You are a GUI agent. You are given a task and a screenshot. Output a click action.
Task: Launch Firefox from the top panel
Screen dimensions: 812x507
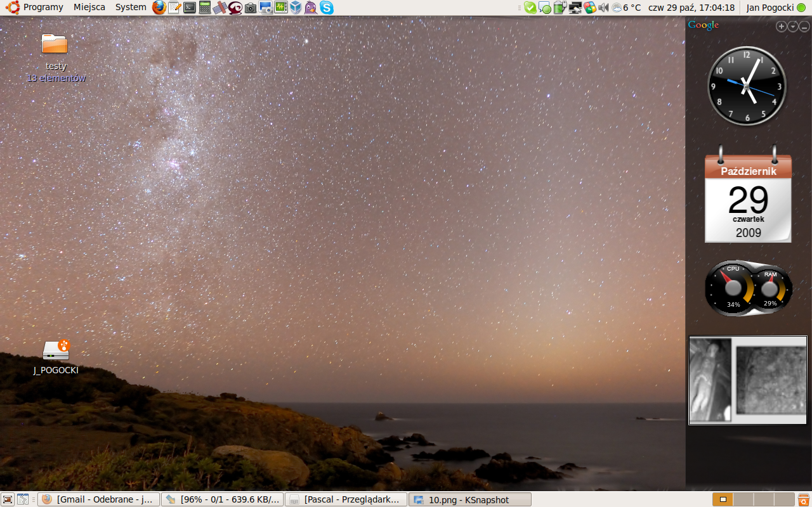159,8
